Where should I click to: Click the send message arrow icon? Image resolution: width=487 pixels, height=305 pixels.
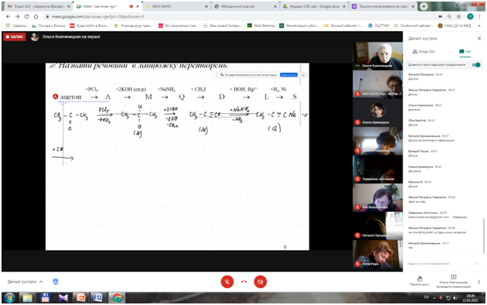pos(478,263)
